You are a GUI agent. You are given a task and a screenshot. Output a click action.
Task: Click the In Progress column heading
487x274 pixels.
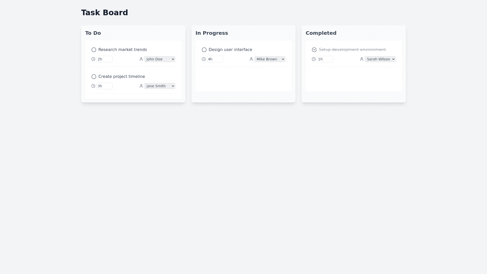pos(212,33)
